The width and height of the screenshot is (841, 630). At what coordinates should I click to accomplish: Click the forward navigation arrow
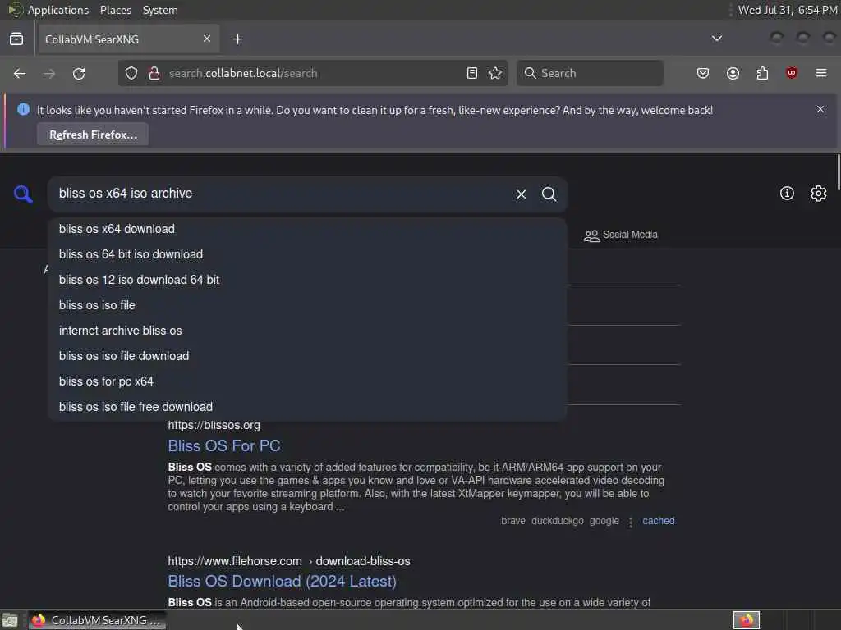(x=49, y=73)
